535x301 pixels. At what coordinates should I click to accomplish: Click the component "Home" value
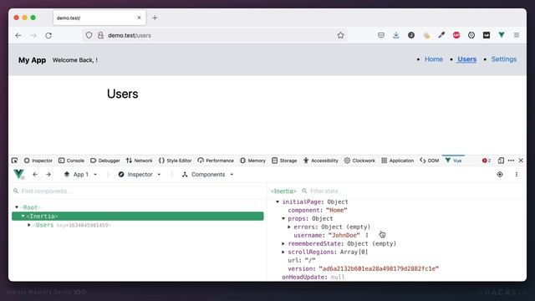(336, 210)
